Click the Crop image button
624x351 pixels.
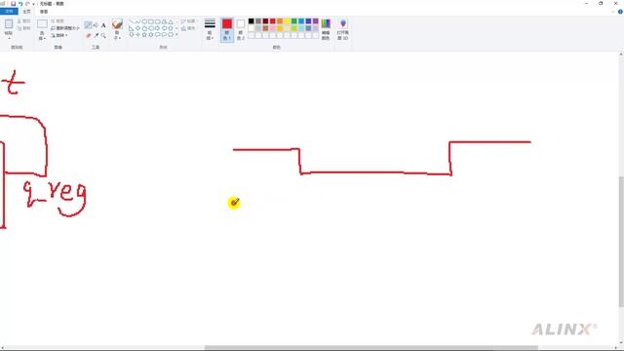pyautogui.click(x=58, y=20)
